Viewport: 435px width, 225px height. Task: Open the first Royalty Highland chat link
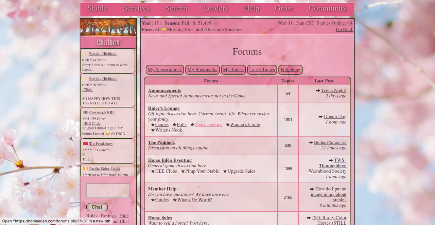(103, 54)
